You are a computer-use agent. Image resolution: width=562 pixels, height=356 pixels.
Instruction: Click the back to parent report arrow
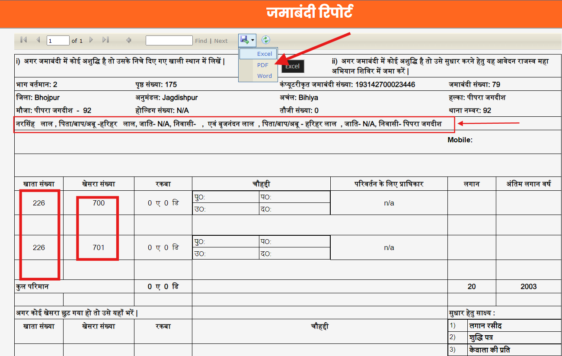click(x=128, y=40)
